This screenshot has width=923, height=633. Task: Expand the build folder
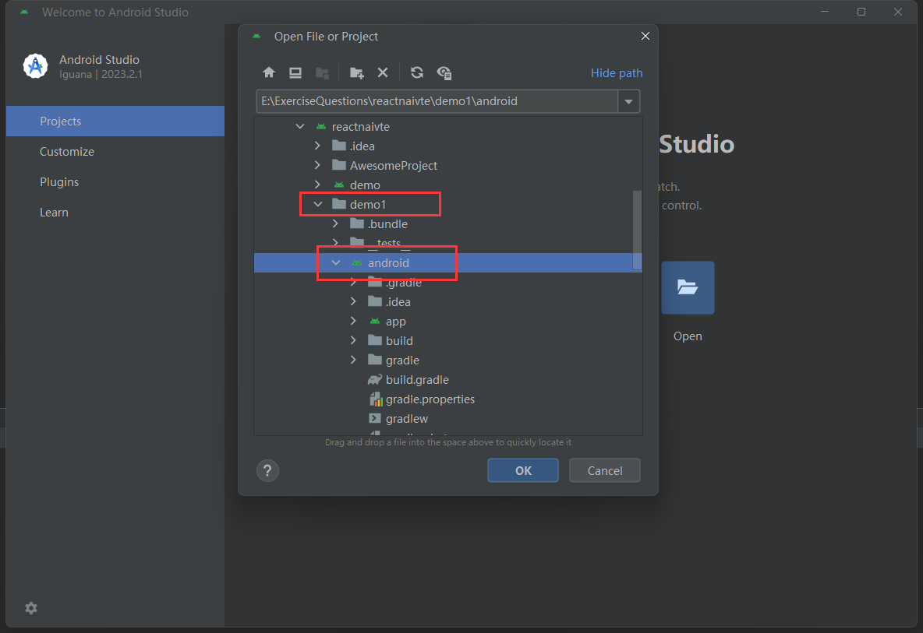(353, 340)
